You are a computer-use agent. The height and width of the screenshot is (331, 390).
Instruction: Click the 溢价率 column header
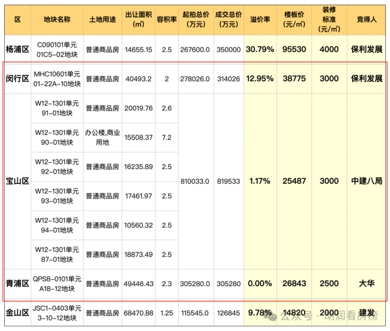[260, 19]
